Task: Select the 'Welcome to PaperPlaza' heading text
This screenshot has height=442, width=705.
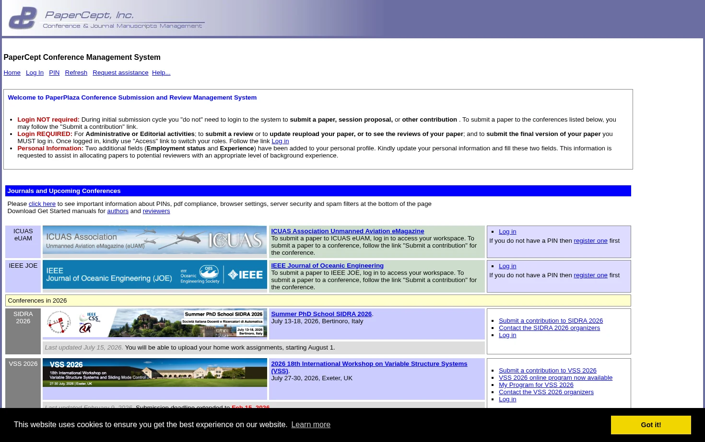Action: click(x=132, y=98)
